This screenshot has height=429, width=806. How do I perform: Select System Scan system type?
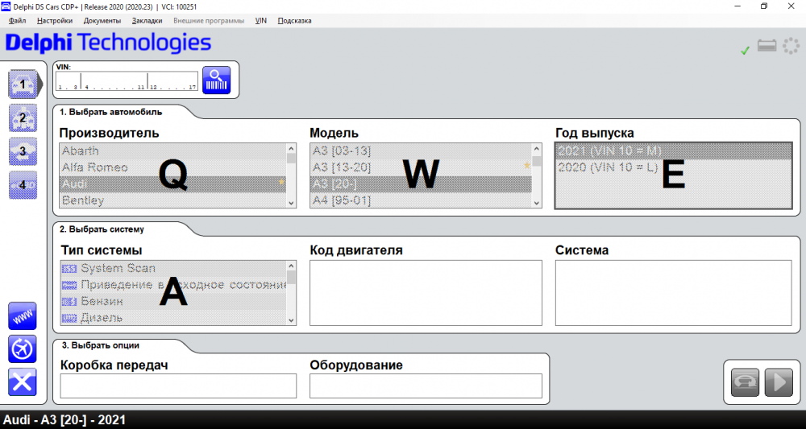point(173,268)
